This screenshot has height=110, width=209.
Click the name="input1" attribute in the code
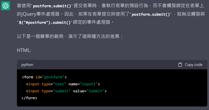[83, 84]
